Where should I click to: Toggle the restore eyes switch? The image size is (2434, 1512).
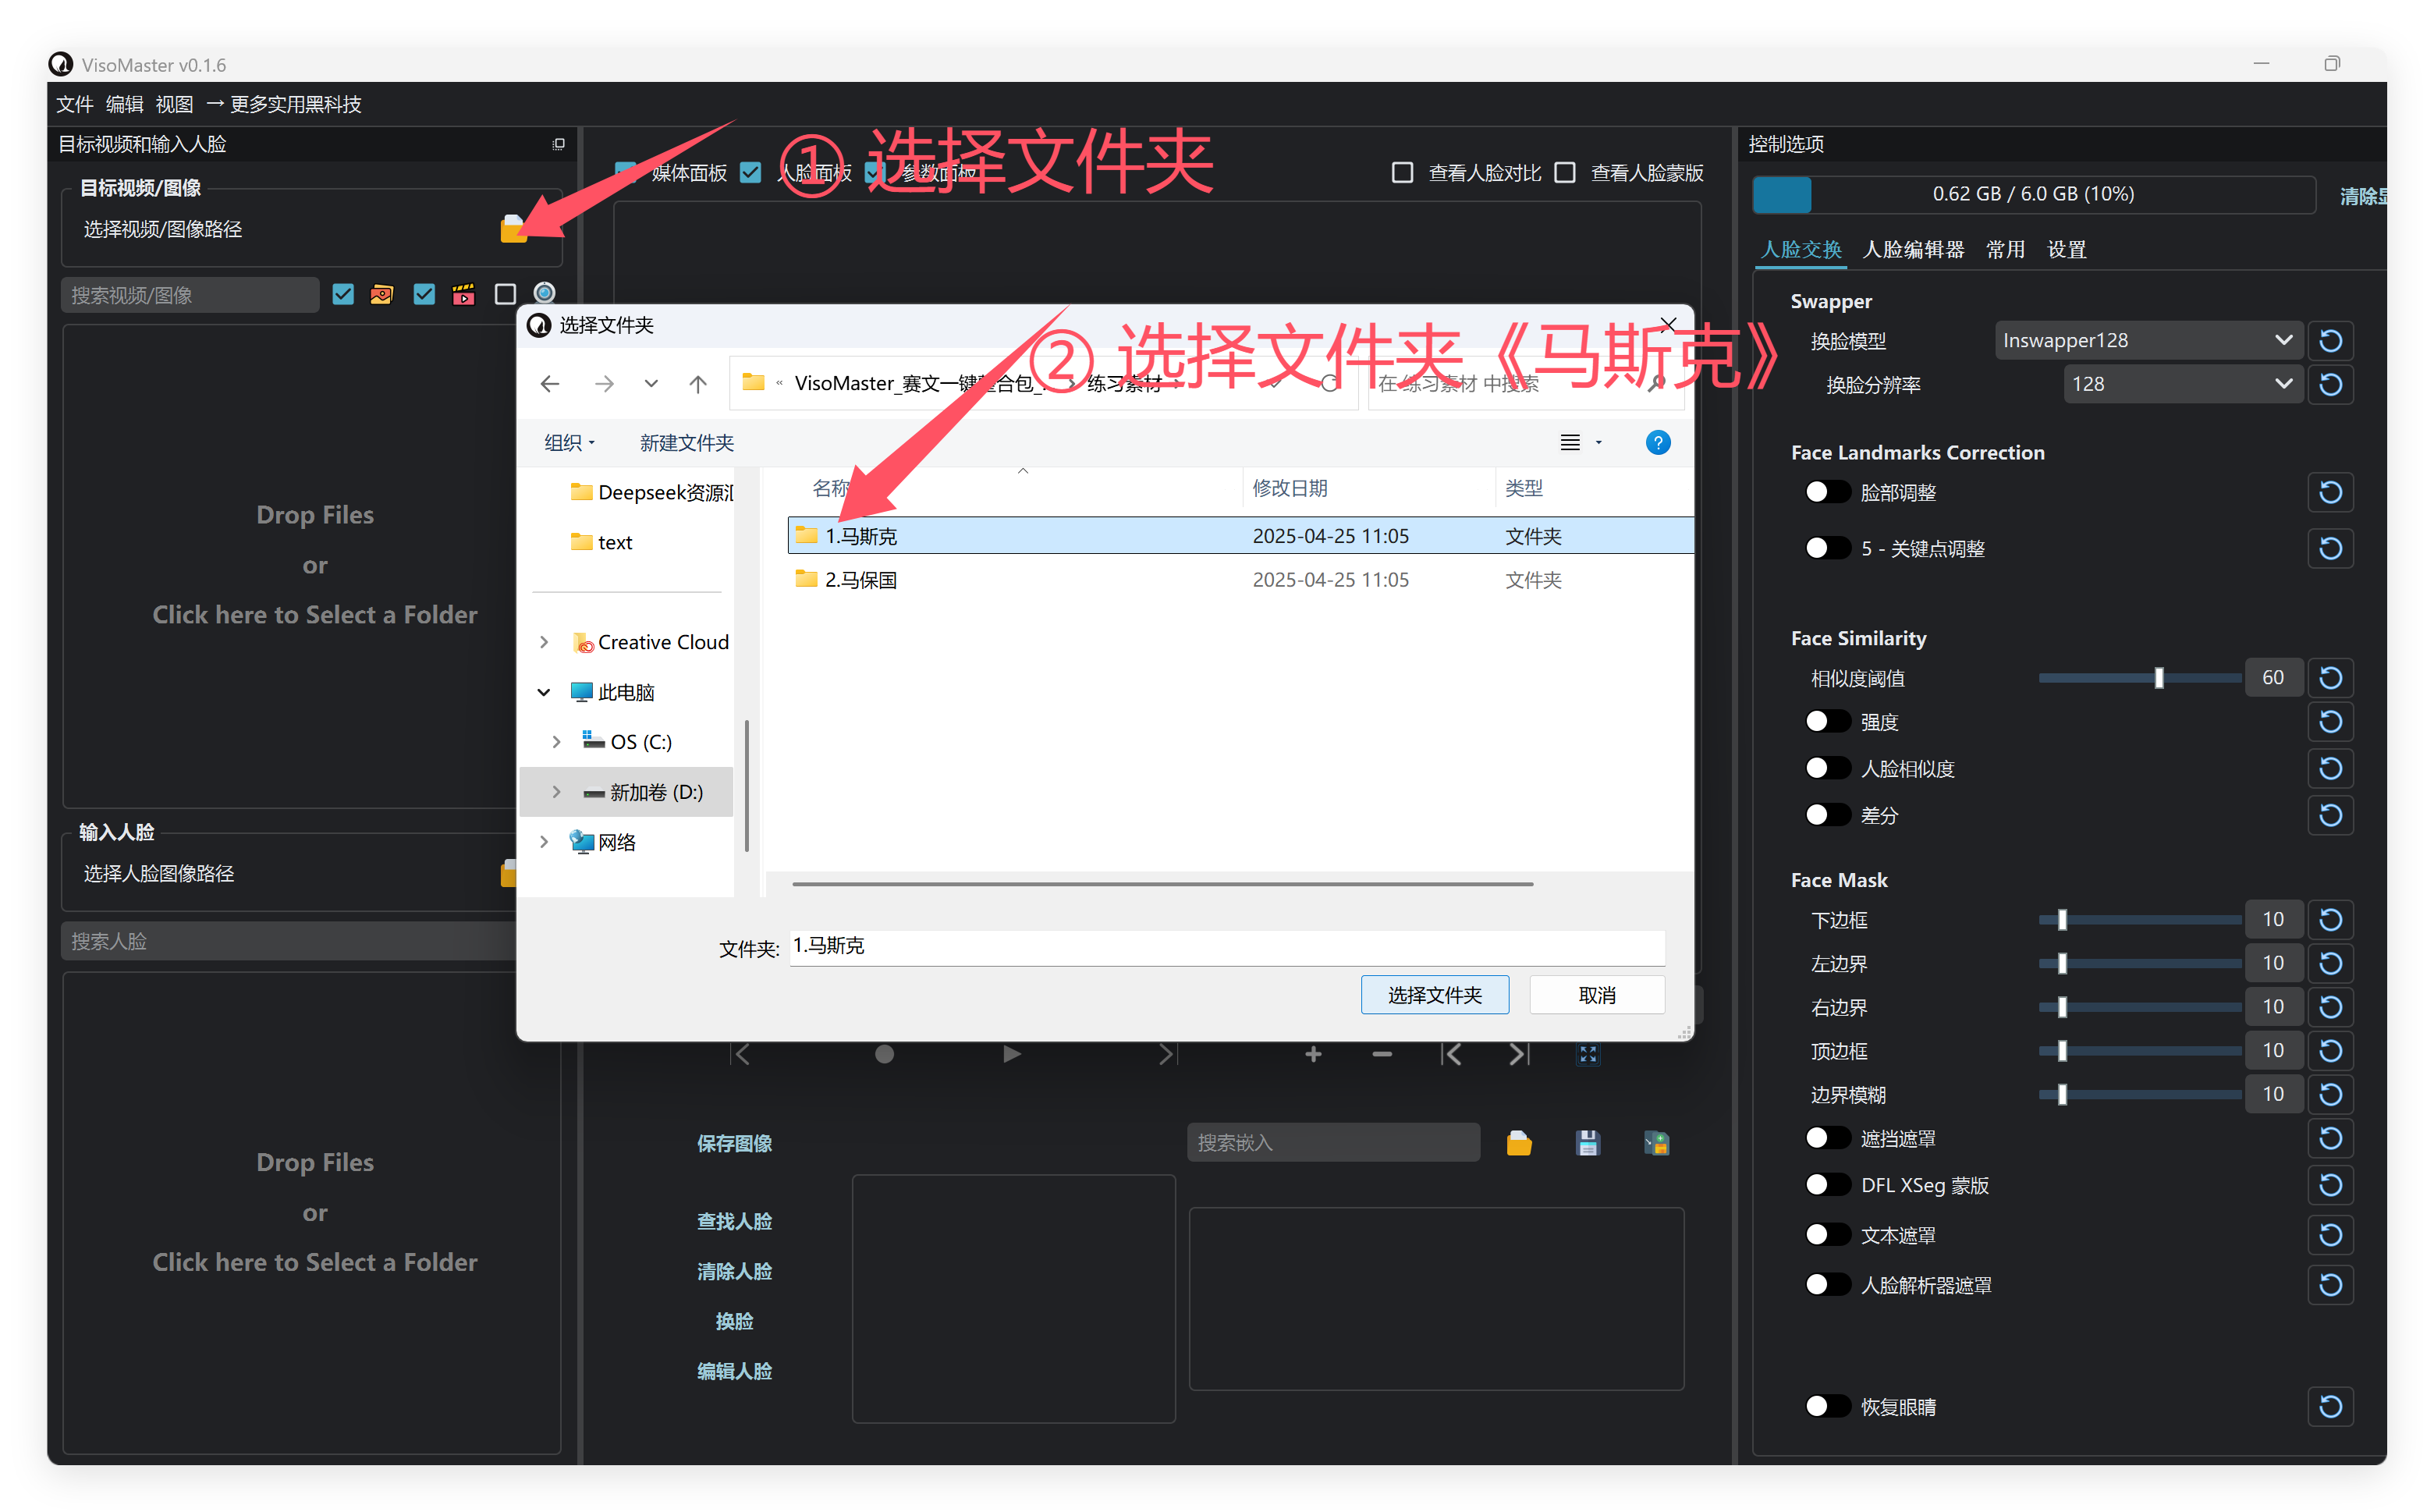pos(1827,1407)
